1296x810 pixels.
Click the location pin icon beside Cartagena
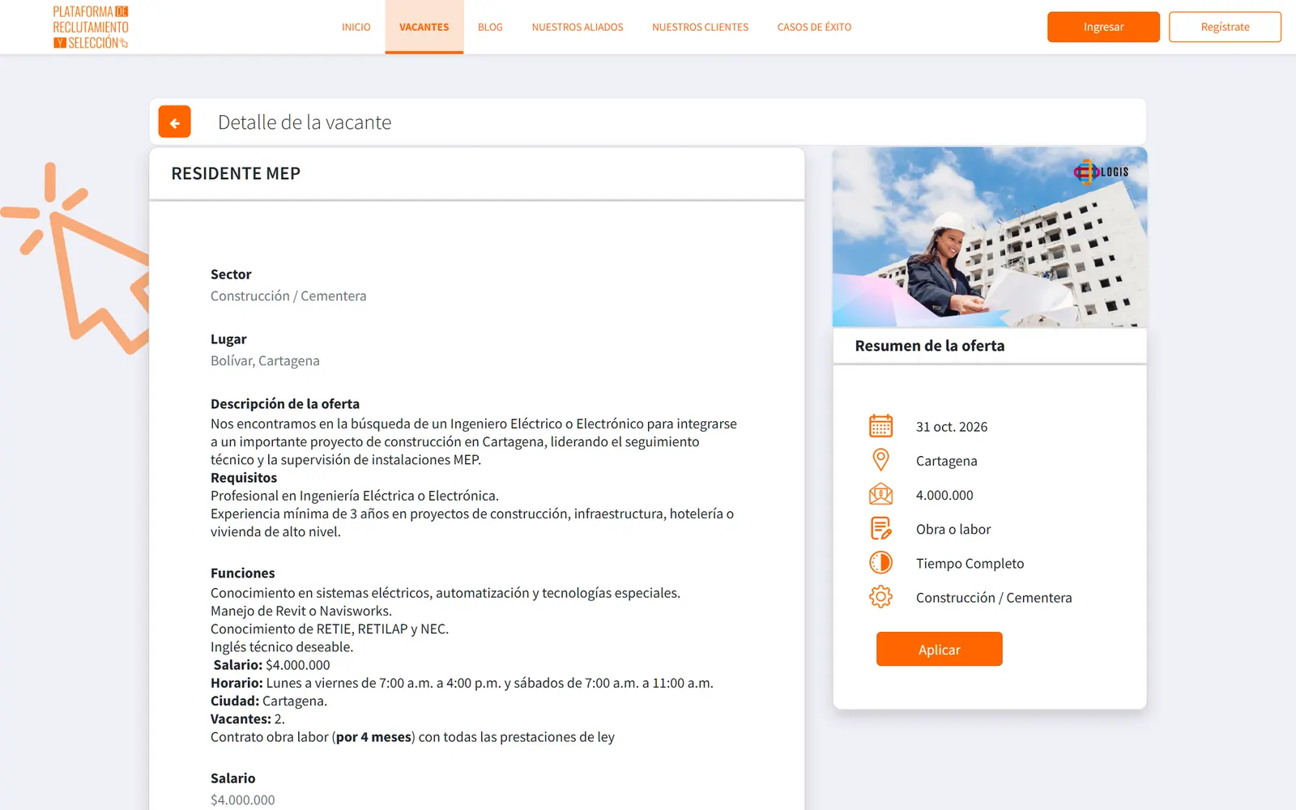(x=880, y=460)
